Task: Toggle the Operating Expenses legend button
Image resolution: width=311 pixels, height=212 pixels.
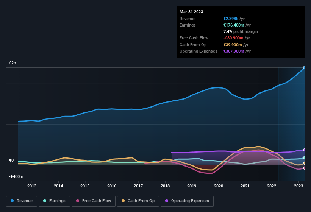Action: coord(187,201)
